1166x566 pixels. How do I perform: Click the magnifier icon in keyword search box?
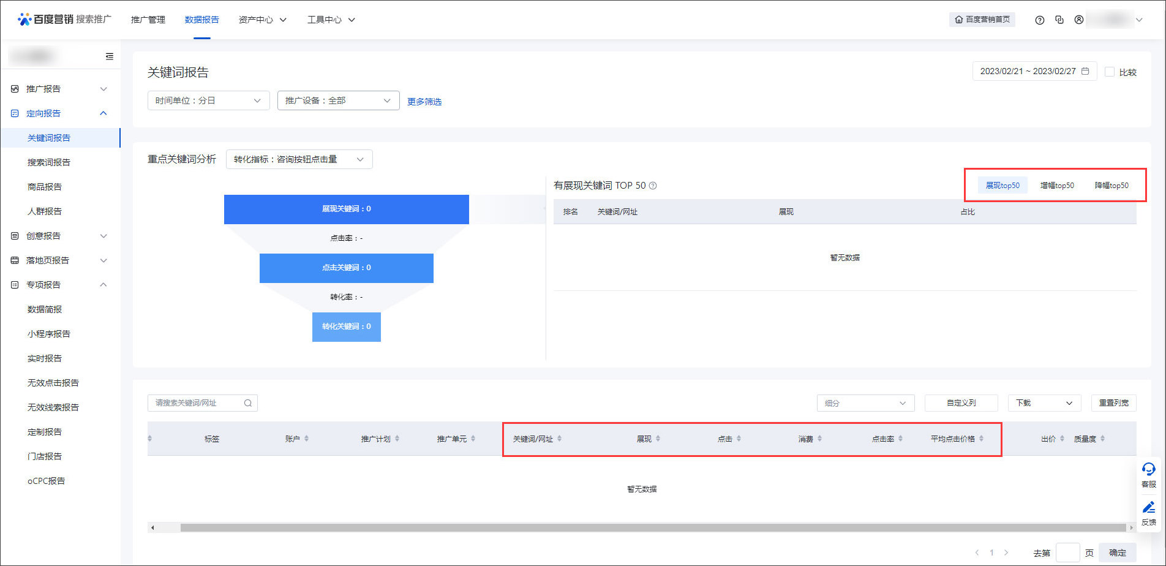(247, 402)
